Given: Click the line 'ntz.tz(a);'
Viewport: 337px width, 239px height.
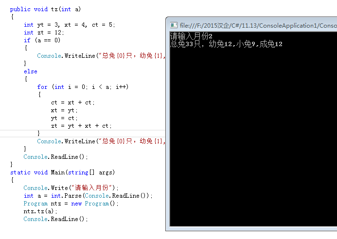Looking at the screenshot, I should [x=40, y=211].
